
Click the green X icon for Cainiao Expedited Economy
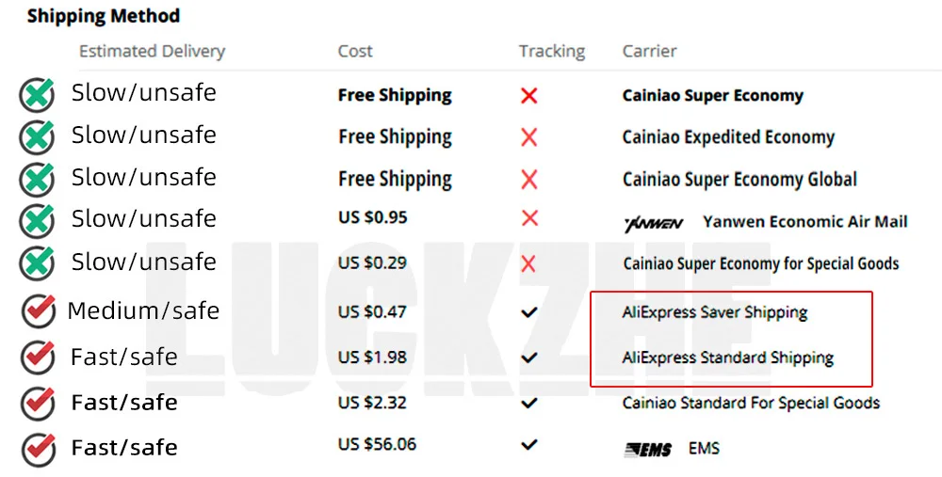(37, 137)
